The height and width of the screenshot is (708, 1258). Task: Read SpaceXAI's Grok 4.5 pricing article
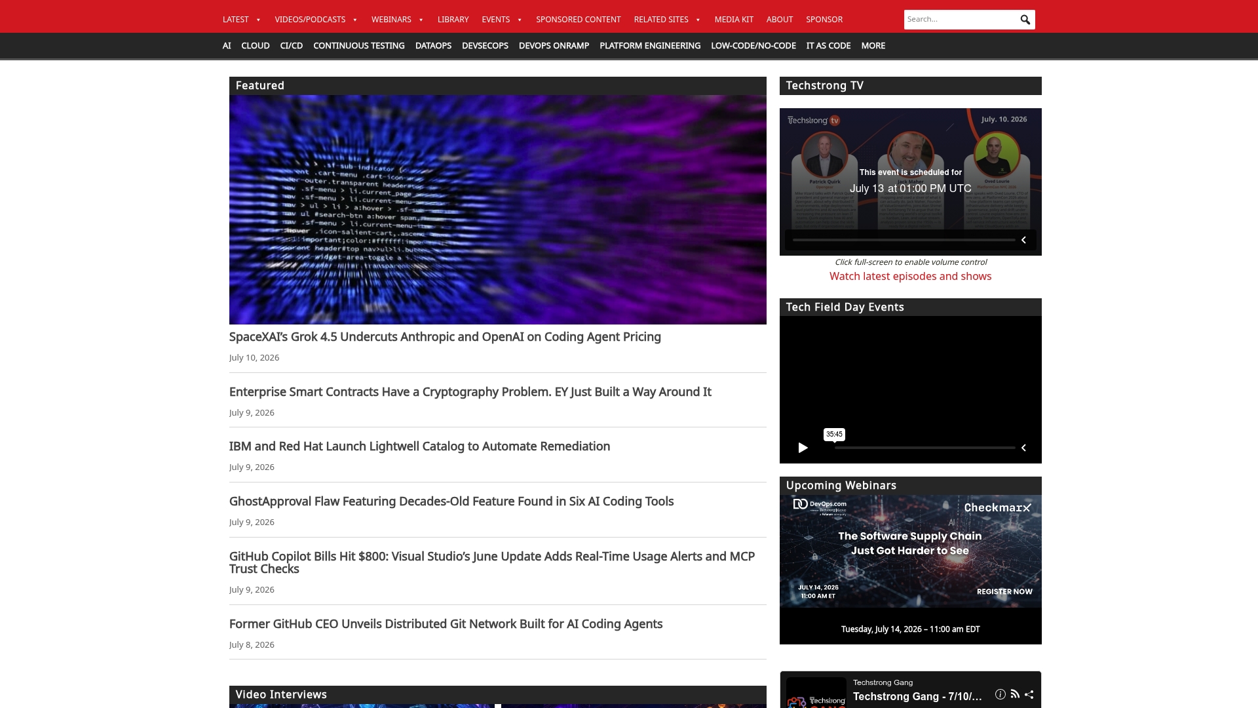tap(445, 337)
